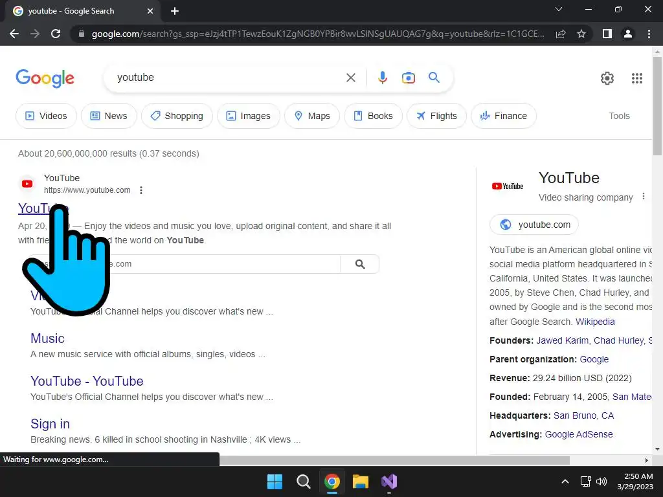Submit the search with the magnifier icon
Image resolution: width=663 pixels, height=497 pixels.
(x=434, y=78)
